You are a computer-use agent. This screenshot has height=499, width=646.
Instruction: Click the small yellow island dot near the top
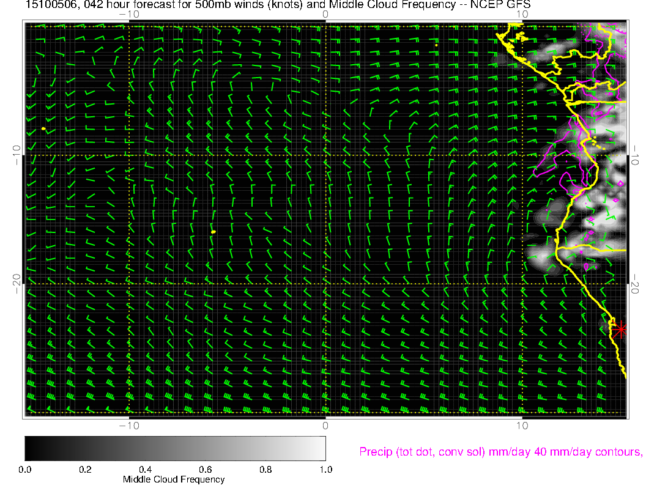coord(436,45)
